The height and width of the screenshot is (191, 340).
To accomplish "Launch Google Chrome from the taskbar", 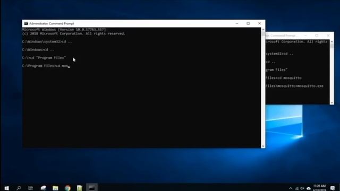I will click(x=67, y=188).
